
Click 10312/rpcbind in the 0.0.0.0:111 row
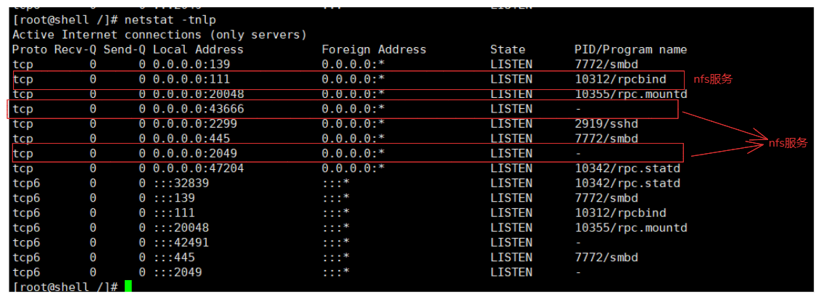[x=620, y=80]
